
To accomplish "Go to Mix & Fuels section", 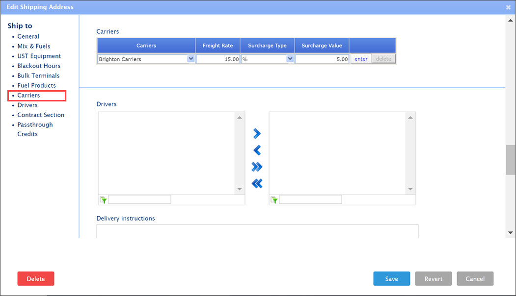I will click(x=34, y=46).
